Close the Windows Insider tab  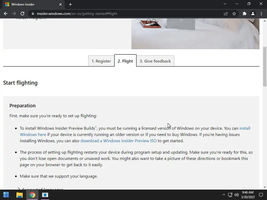point(60,4)
